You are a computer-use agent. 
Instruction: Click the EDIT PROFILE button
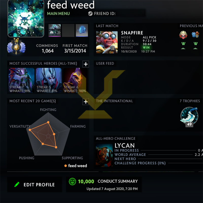[35, 184]
